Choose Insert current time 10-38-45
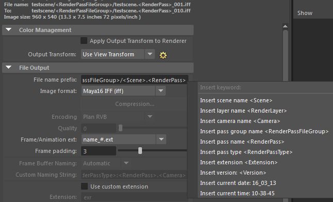 (x=237, y=193)
